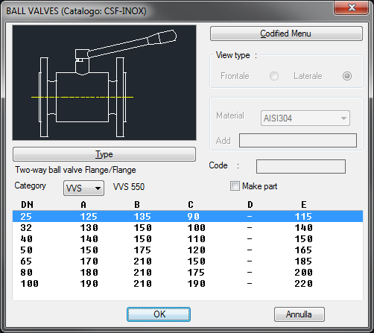Enable the Make part checkbox
This screenshot has width=374, height=333.
[235, 186]
